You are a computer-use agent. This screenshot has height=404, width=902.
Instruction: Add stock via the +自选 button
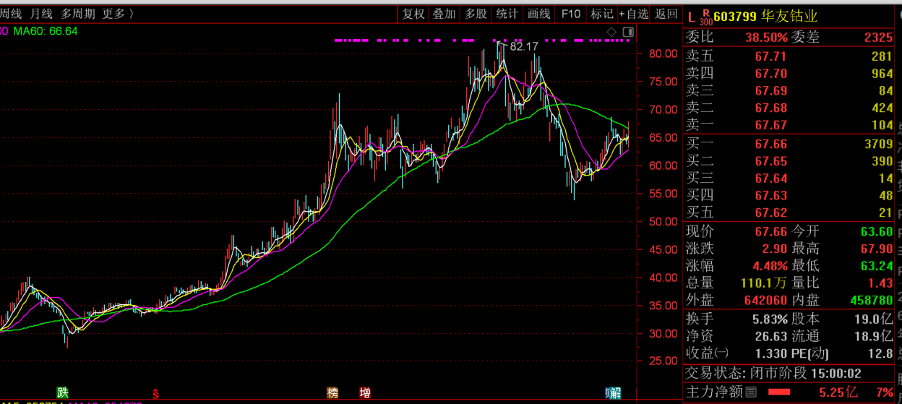634,14
